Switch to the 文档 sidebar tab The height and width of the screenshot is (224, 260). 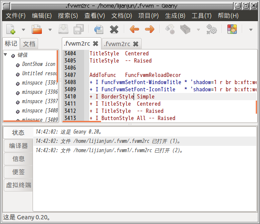point(29,44)
